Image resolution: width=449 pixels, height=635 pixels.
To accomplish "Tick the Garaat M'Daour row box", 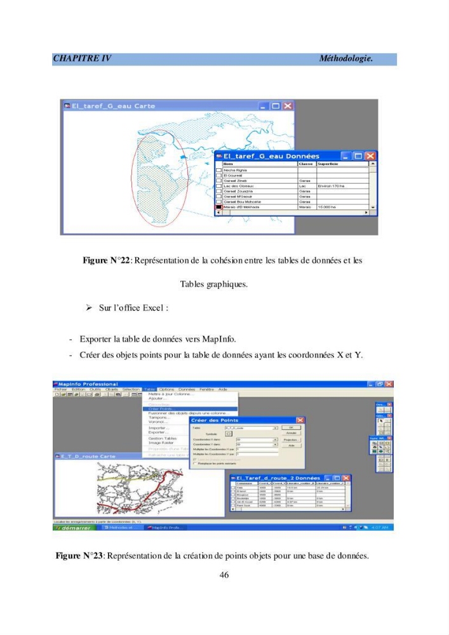I will (219, 197).
